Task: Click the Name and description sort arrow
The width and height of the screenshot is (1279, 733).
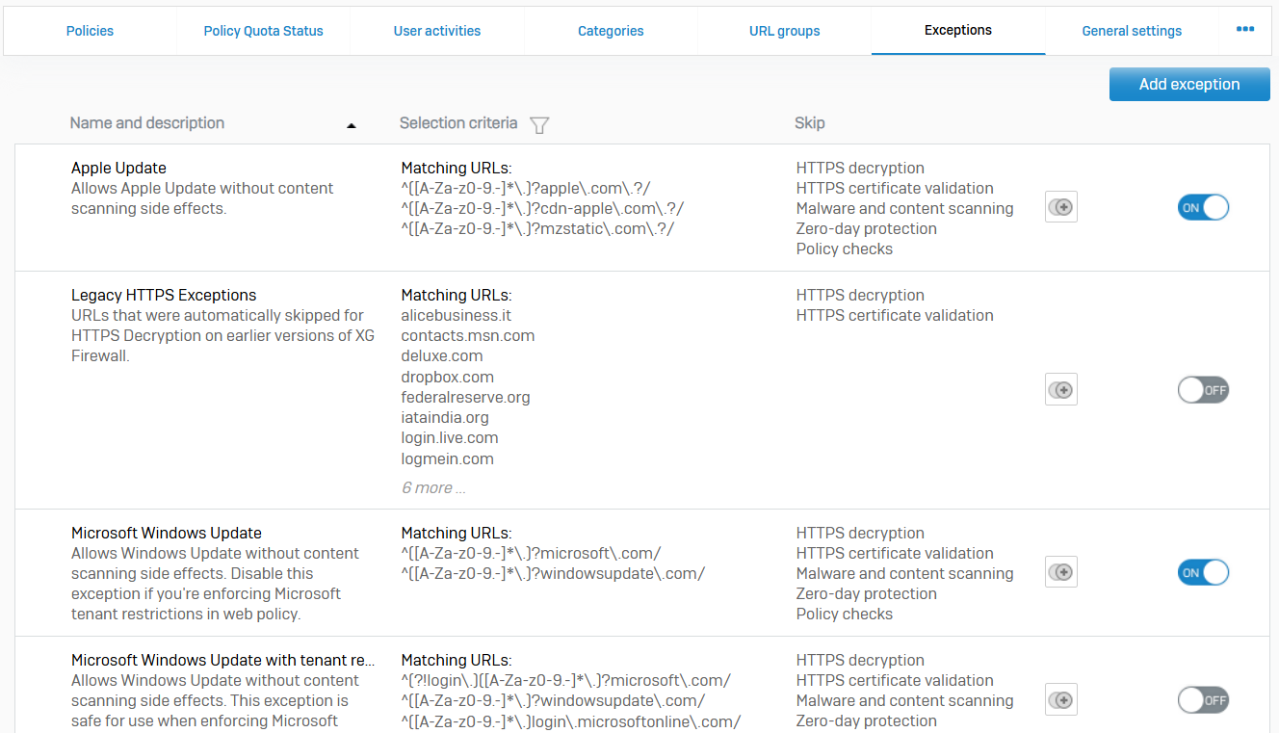Action: pyautogui.click(x=351, y=125)
